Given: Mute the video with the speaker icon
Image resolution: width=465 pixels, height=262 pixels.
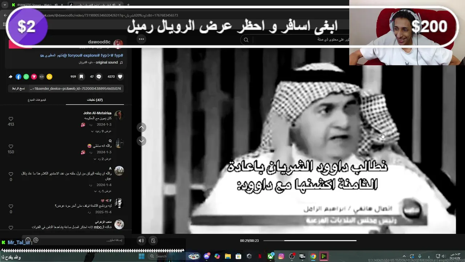Looking at the screenshot, I should point(141,241).
